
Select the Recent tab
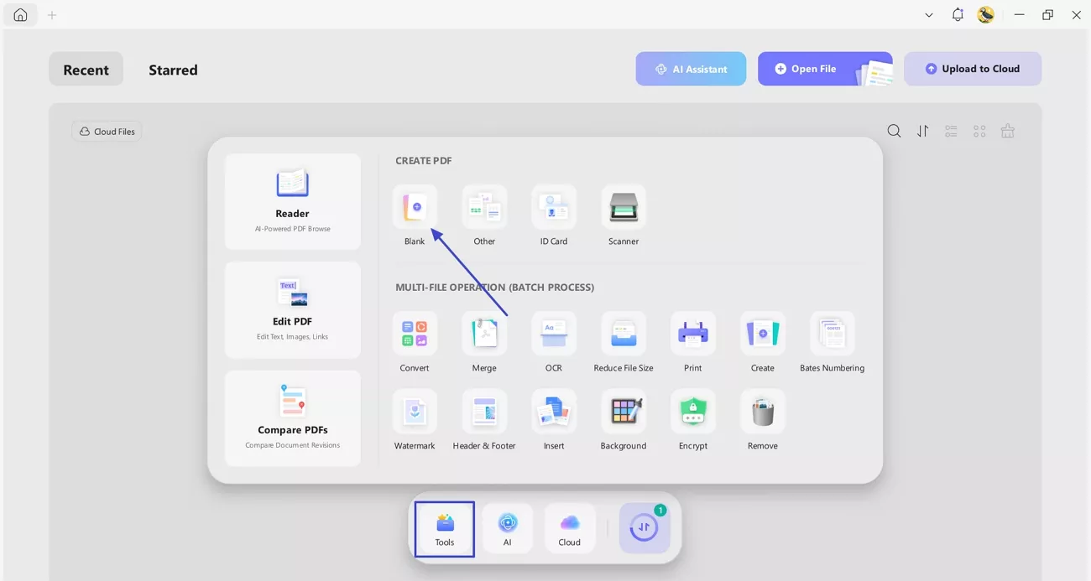[x=86, y=70]
